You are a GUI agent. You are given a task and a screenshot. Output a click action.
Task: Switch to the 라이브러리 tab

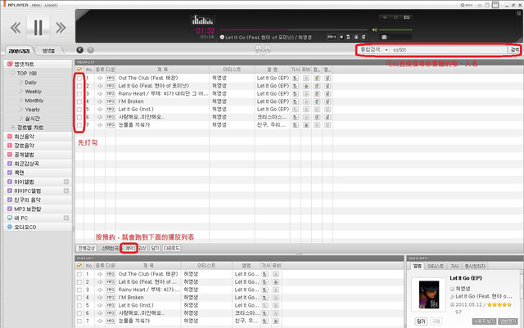(x=19, y=51)
